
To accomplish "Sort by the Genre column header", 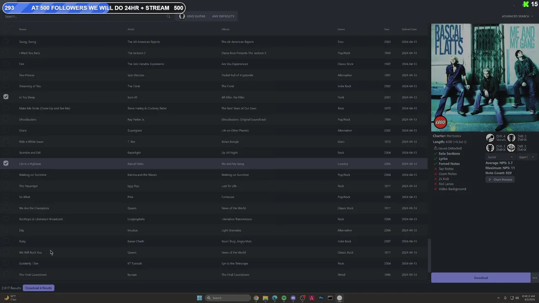I will 341,29.
